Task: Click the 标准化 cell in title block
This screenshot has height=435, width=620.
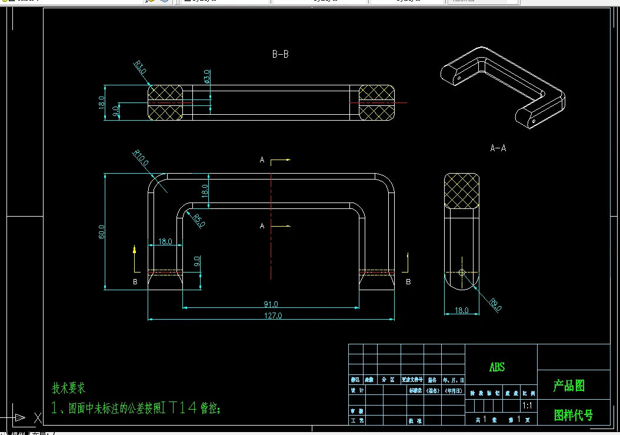Action: point(415,390)
